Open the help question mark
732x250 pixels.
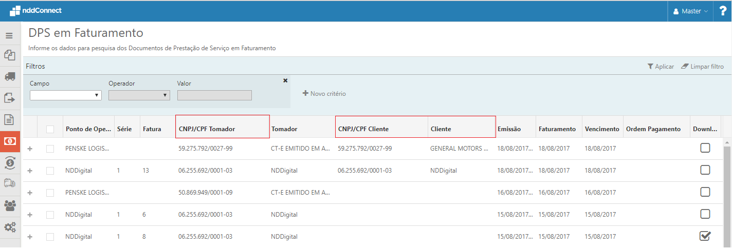point(723,11)
